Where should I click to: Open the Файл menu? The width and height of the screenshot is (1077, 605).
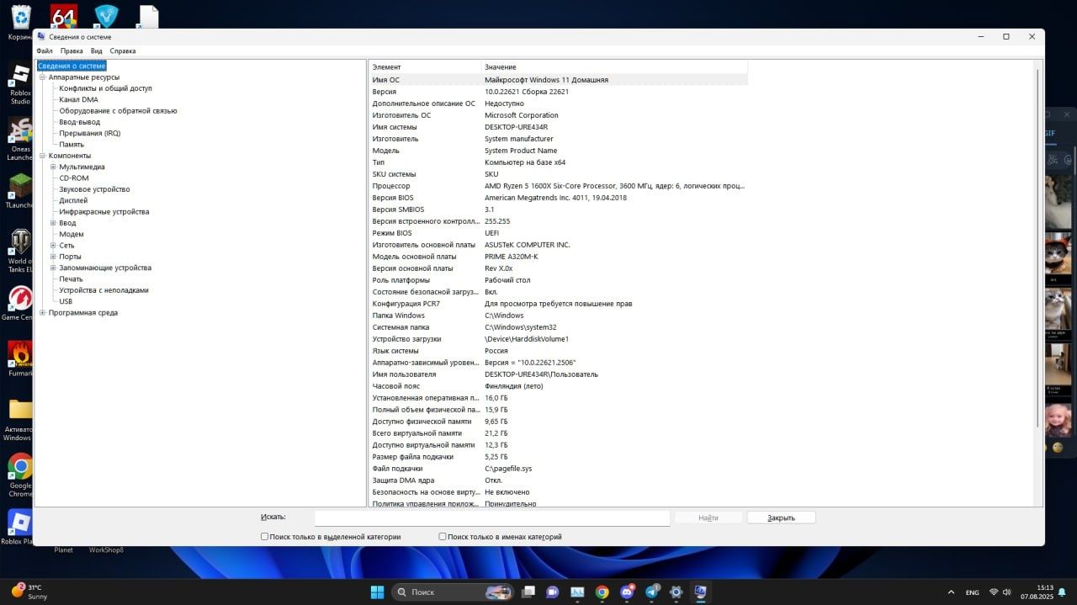point(45,50)
